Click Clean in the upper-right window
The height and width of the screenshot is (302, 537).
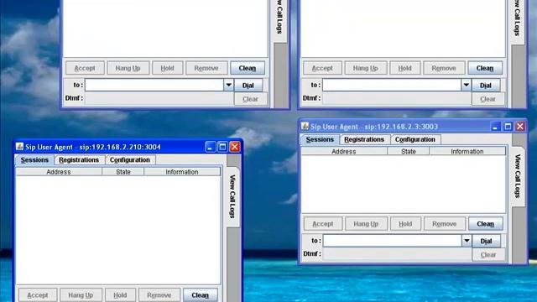tap(485, 68)
